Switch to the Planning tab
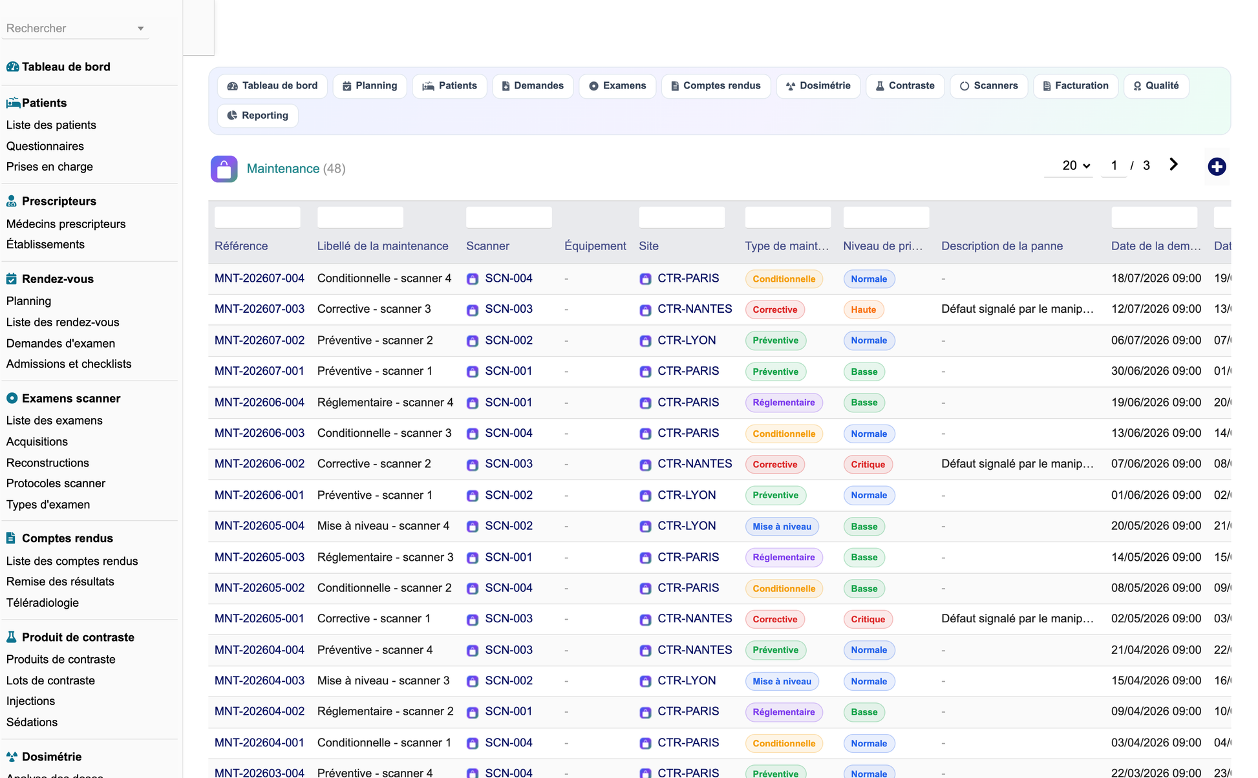 click(370, 86)
